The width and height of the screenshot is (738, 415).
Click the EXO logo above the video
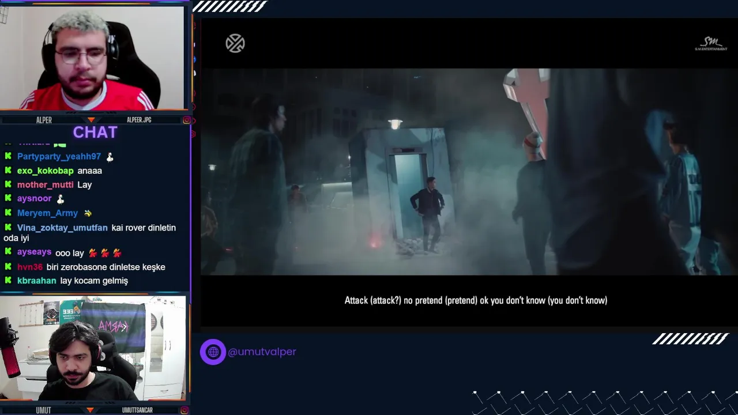235,44
